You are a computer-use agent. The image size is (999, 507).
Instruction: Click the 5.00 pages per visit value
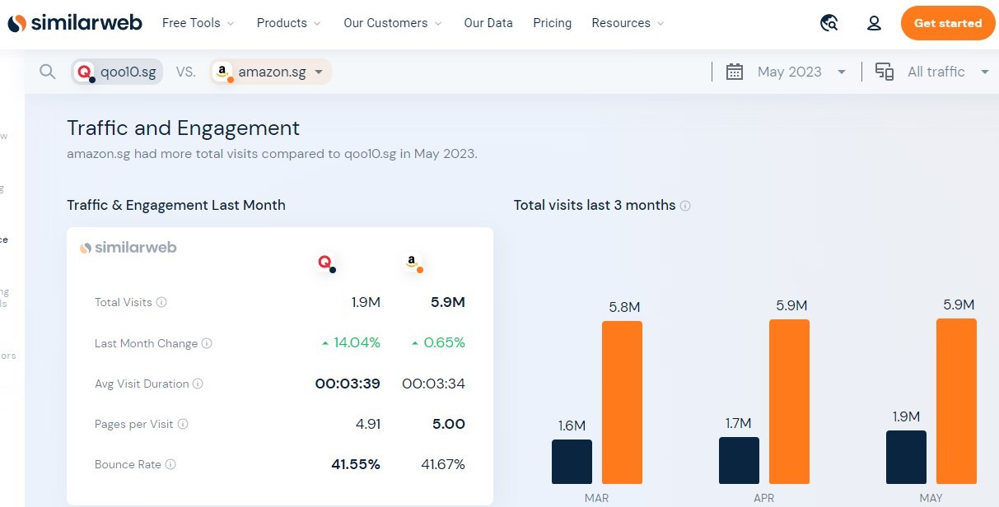449,424
